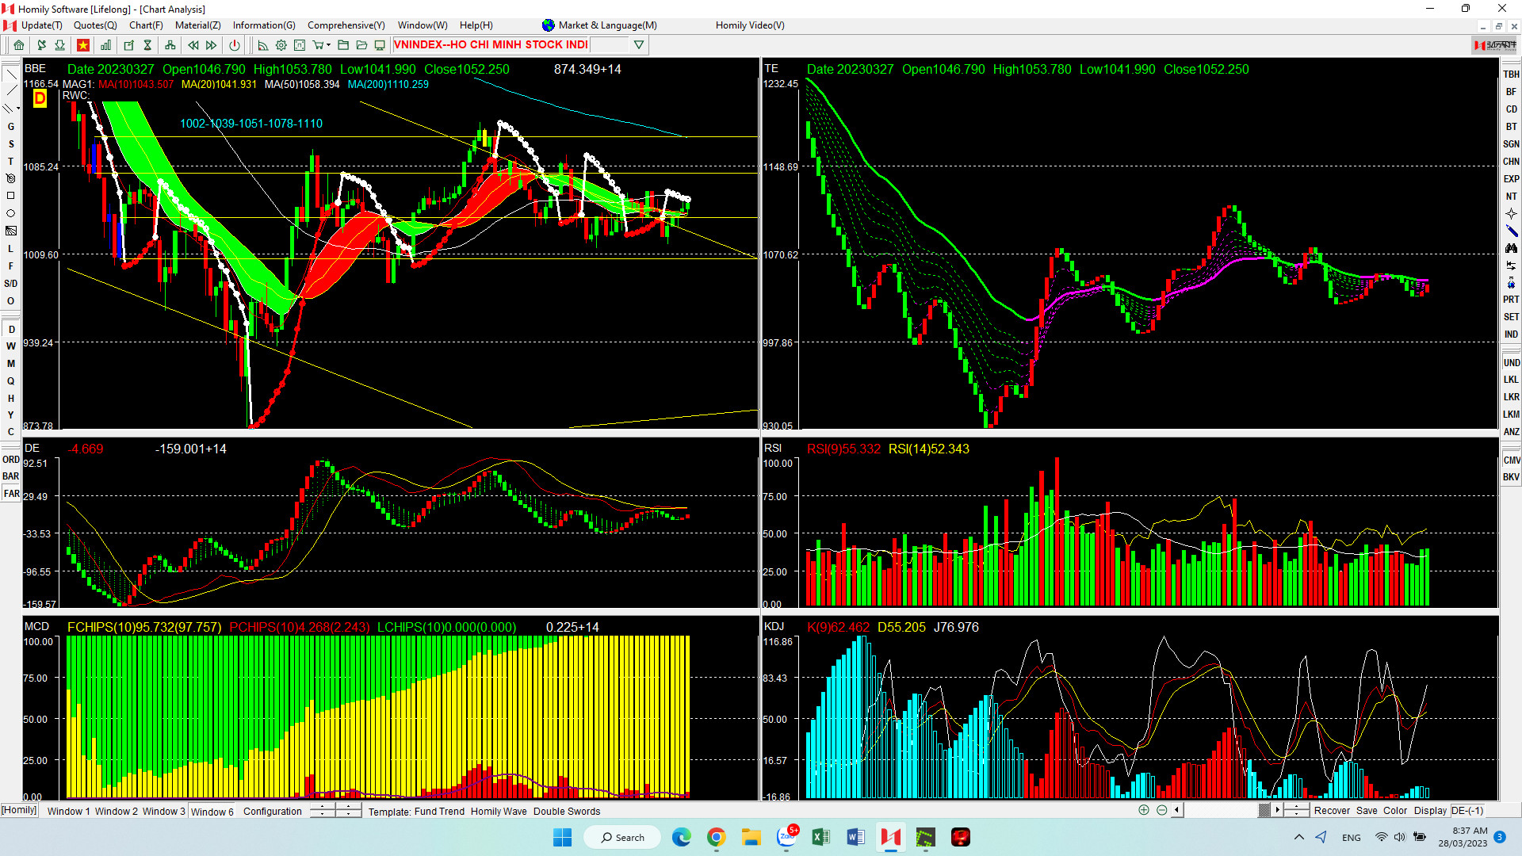This screenshot has height=856, width=1522.
Task: Open the settings gear toolbar icon
Action: [281, 45]
